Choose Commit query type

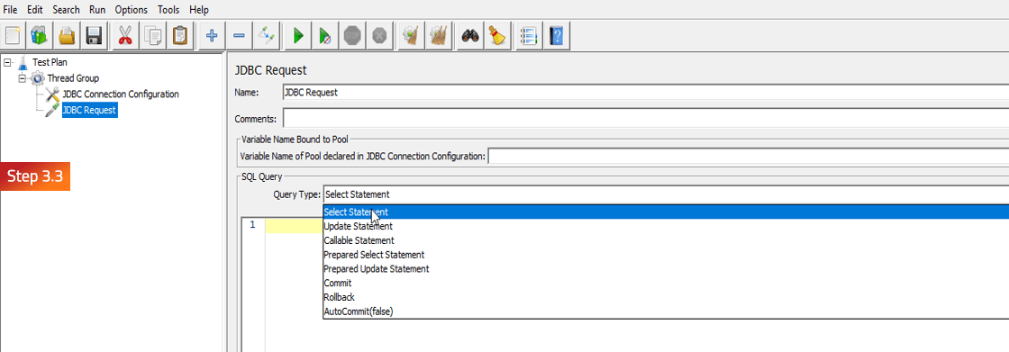point(666,284)
